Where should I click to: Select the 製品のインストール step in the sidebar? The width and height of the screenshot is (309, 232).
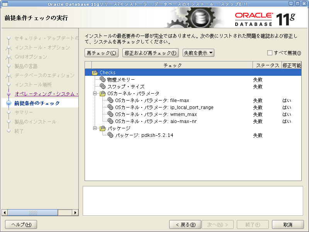tap(35, 122)
